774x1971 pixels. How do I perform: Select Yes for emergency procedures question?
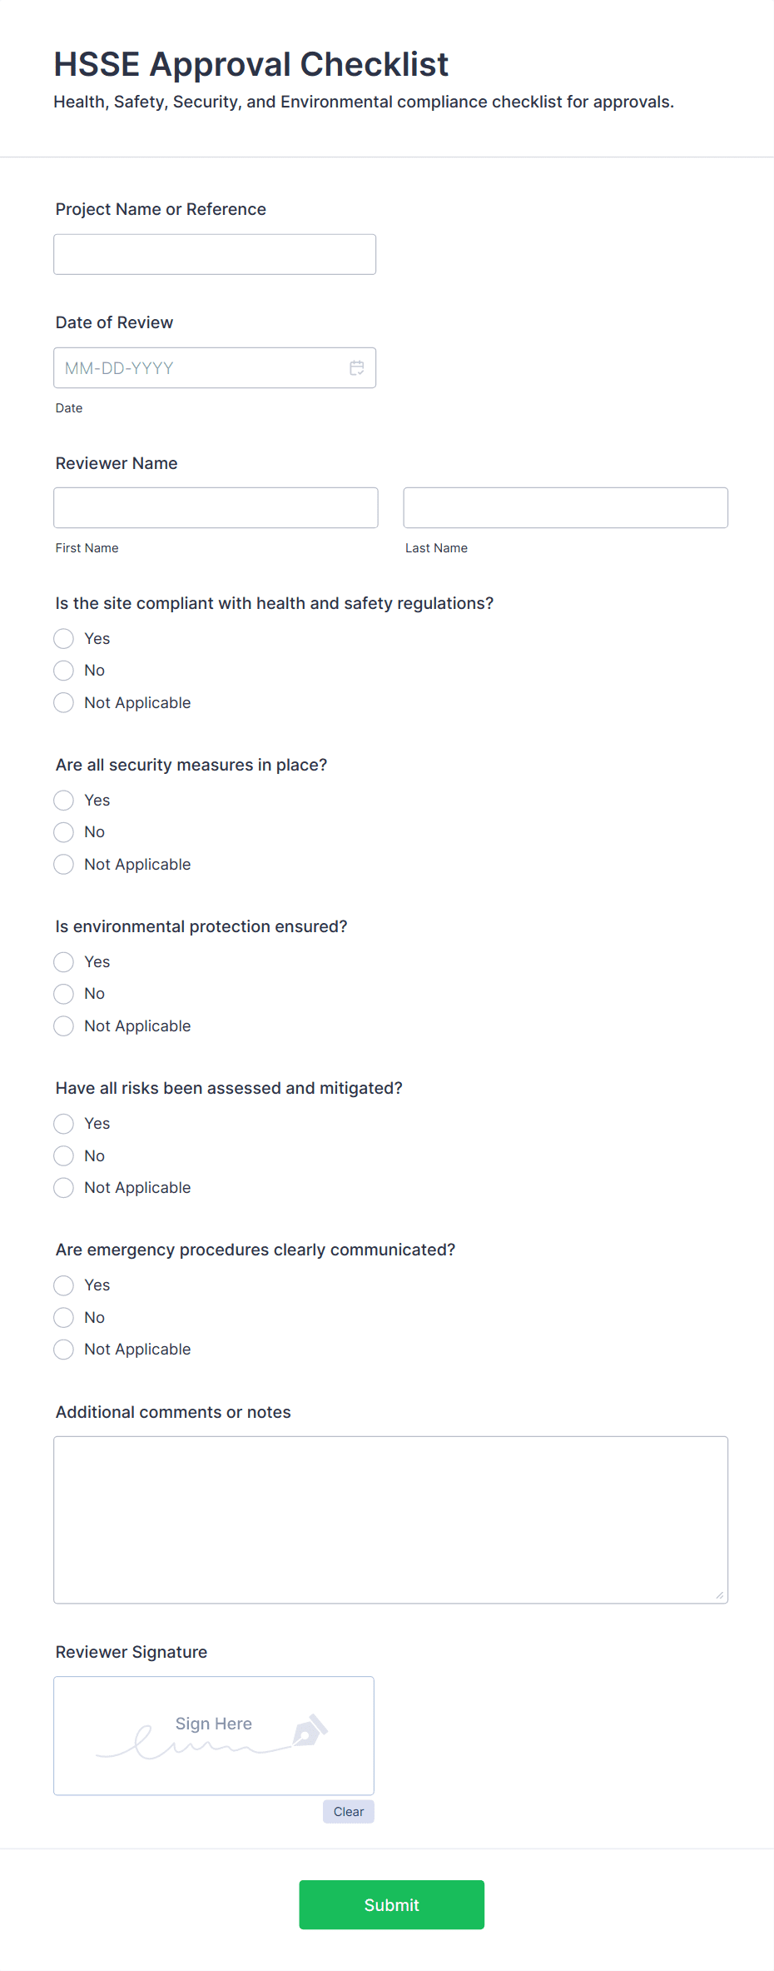point(63,1285)
